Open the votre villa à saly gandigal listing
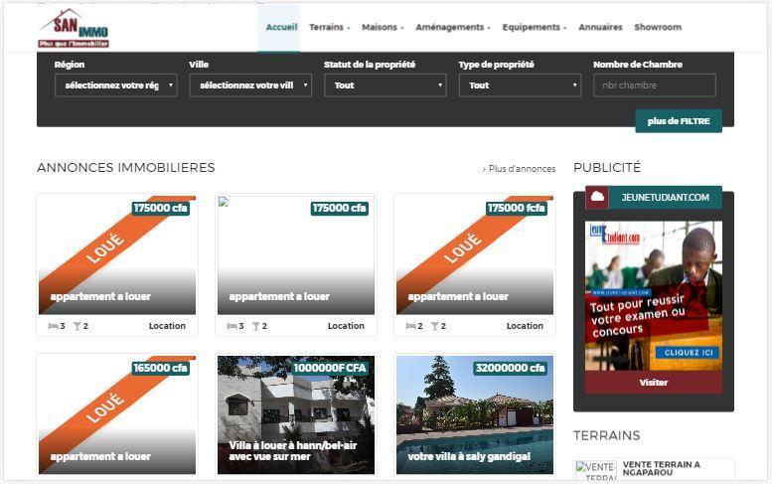Screen dimensions: 772x484 (x=475, y=414)
